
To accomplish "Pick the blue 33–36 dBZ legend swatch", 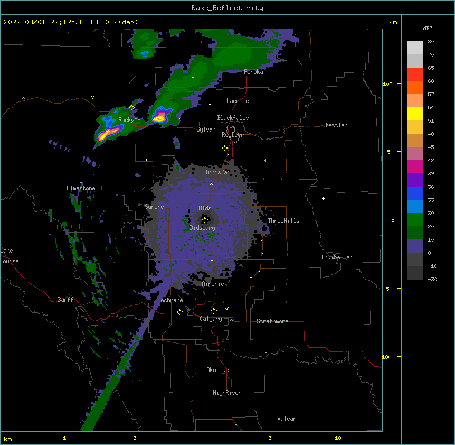I will tap(415, 193).
